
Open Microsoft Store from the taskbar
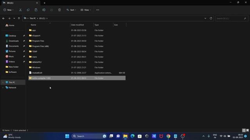click(140, 136)
